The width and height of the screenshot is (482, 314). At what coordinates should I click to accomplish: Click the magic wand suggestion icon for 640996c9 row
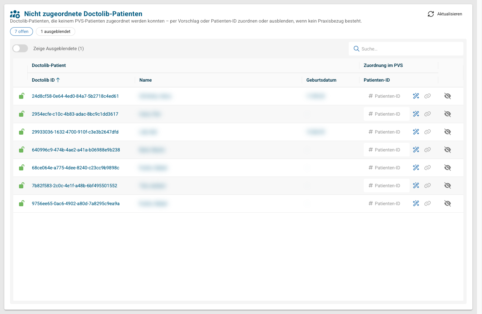click(x=416, y=150)
